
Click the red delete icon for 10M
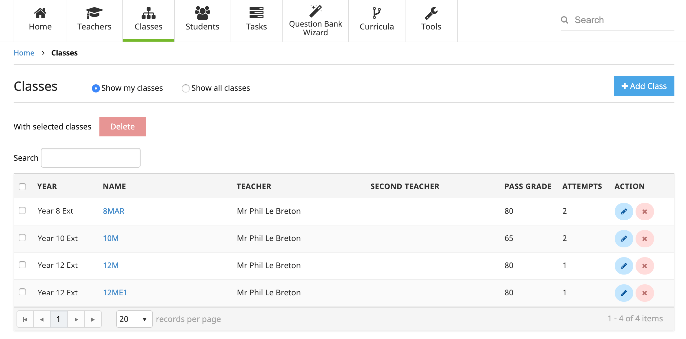tap(645, 239)
